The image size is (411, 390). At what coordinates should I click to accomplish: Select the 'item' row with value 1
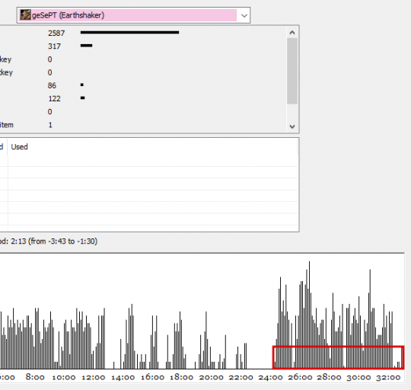[x=143, y=125]
